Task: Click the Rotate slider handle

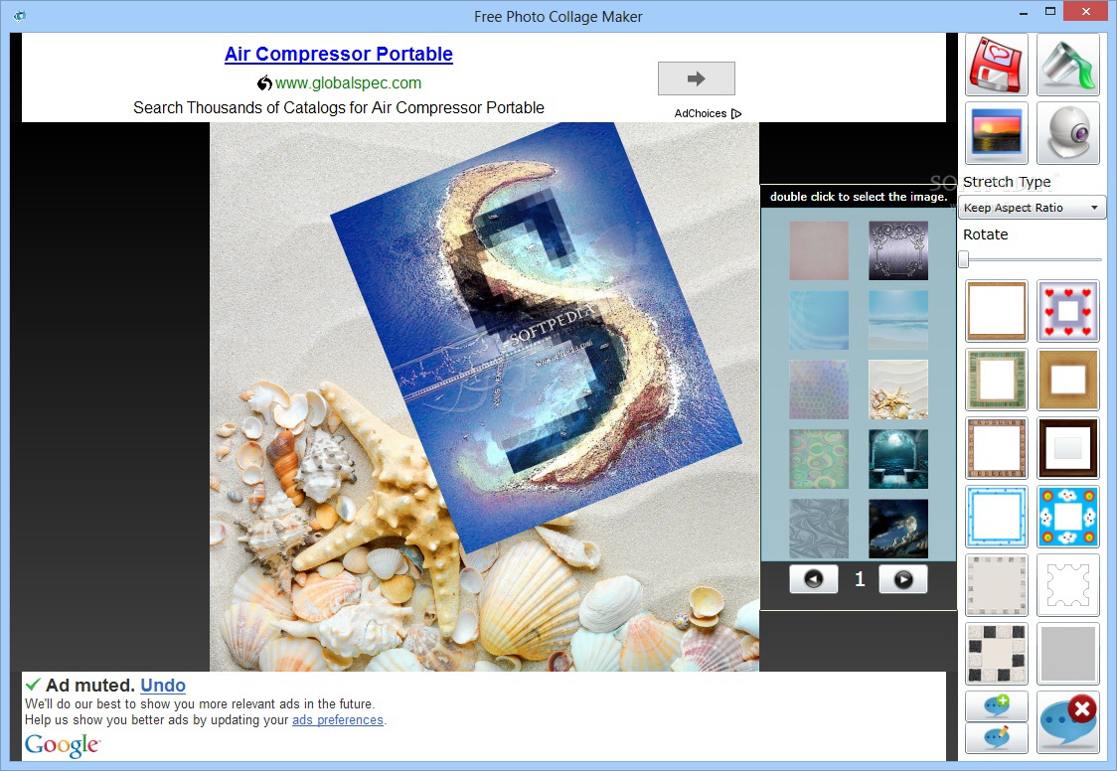Action: [964, 259]
